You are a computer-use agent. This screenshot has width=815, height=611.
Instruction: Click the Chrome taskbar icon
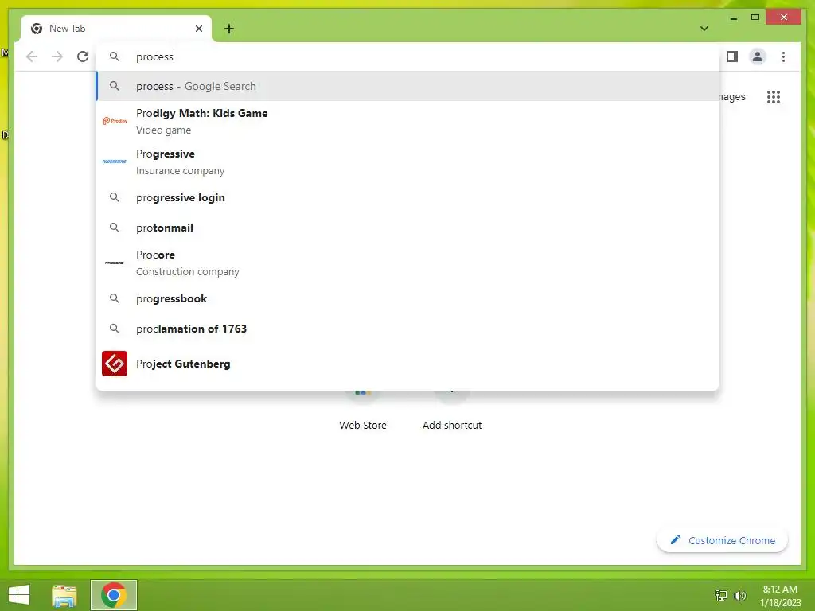tap(114, 595)
